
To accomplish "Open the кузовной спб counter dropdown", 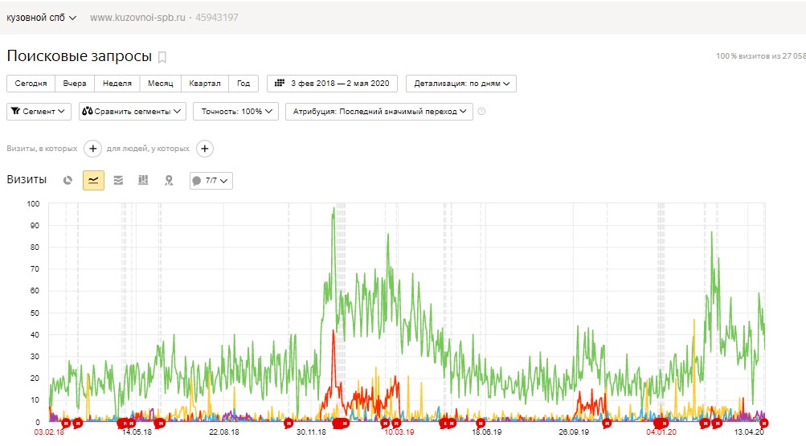I will click(x=41, y=18).
